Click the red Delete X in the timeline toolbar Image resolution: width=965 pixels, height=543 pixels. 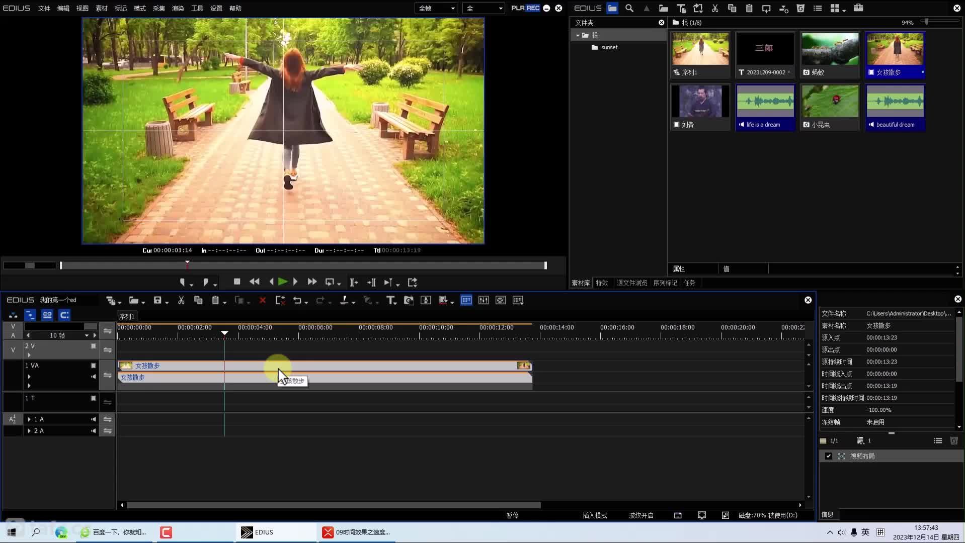(262, 301)
